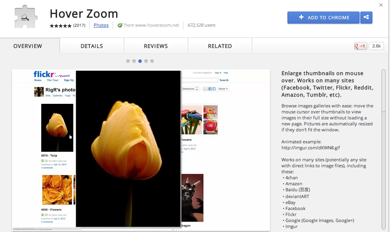The image size is (390, 232).
Task: Click the (2017) ratings count
Action: pyautogui.click(x=79, y=25)
